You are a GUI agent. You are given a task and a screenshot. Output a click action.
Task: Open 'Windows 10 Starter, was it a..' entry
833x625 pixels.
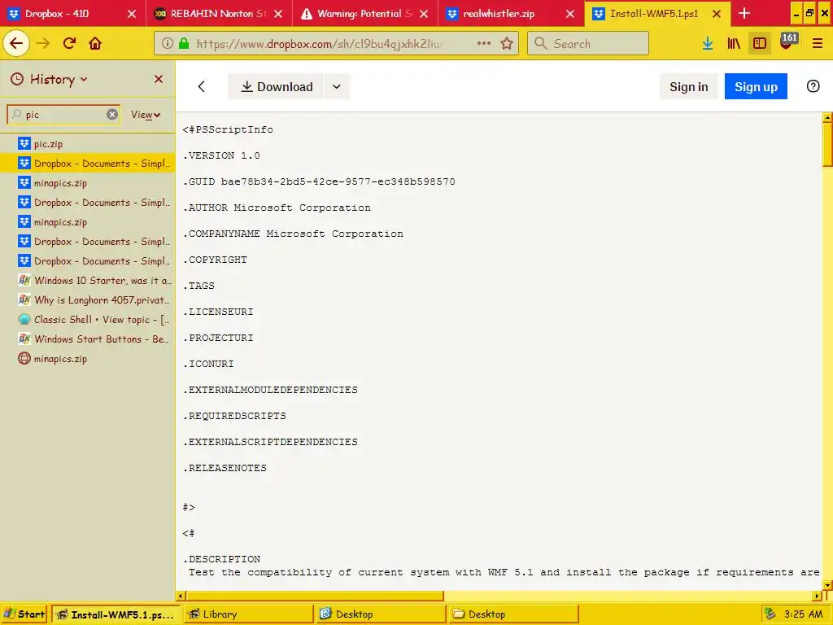[88, 280]
